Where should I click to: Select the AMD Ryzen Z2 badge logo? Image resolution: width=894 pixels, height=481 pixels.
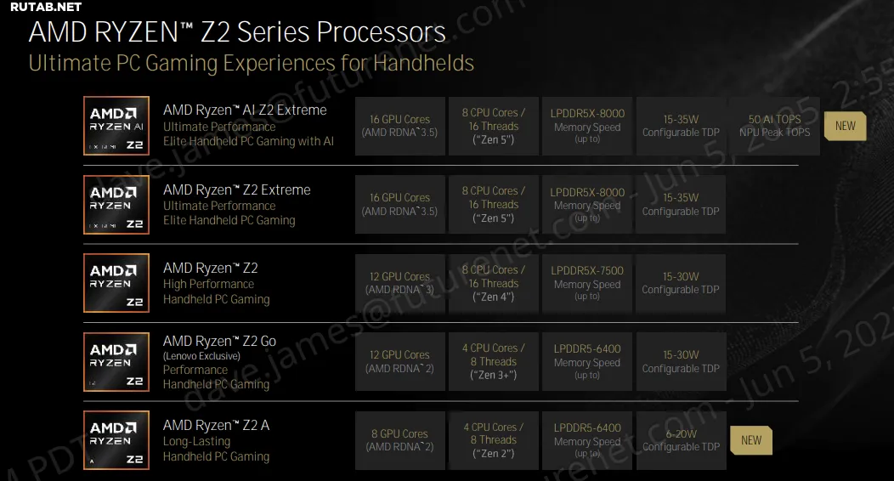click(x=116, y=283)
